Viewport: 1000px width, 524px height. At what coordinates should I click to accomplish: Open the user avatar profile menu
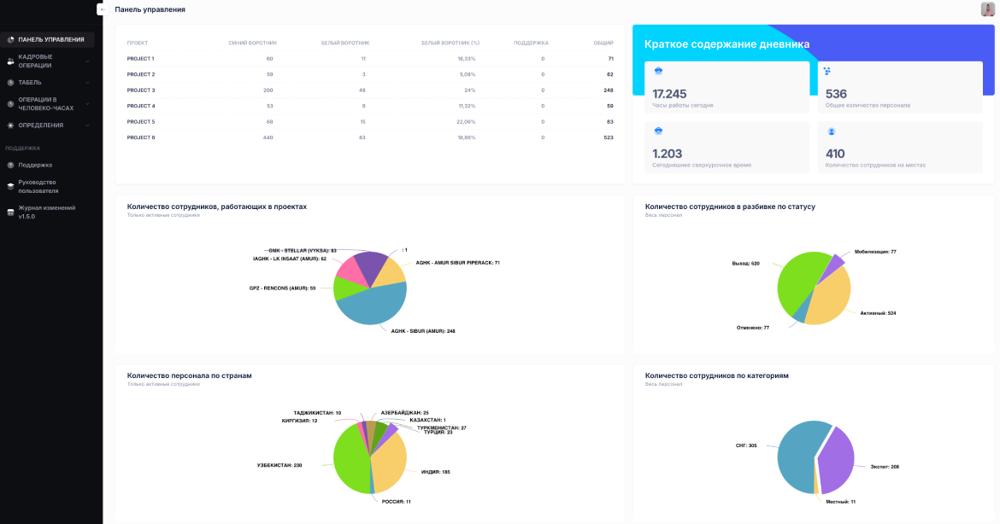pyautogui.click(x=987, y=9)
